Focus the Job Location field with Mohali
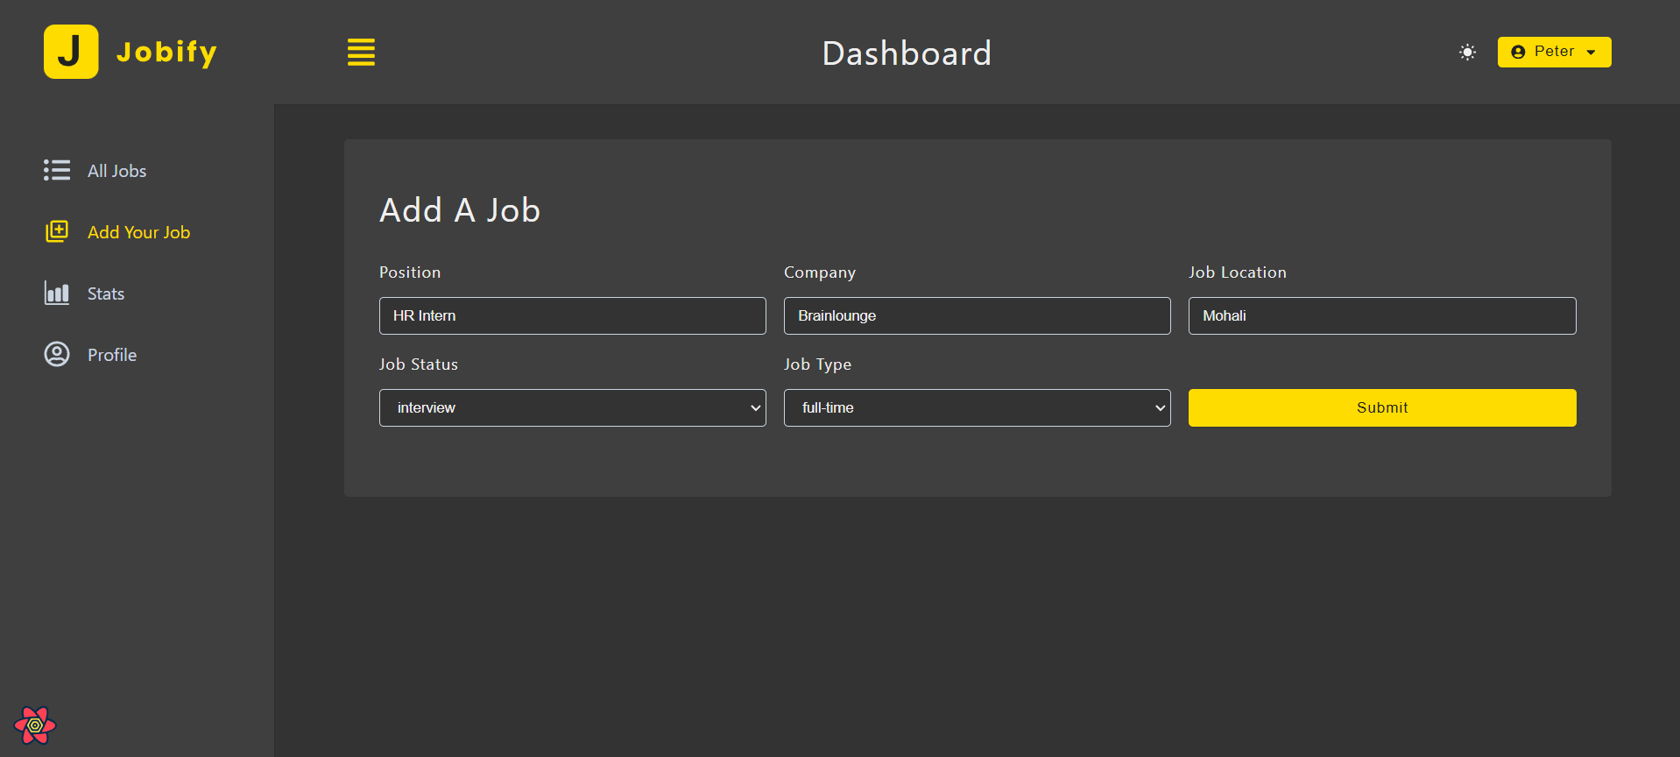1680x757 pixels. [1382, 315]
